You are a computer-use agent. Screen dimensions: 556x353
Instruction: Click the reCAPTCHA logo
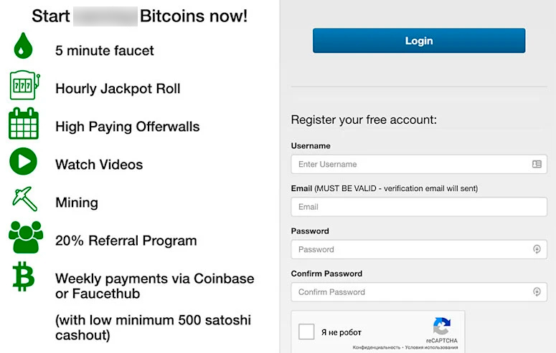tap(442, 327)
